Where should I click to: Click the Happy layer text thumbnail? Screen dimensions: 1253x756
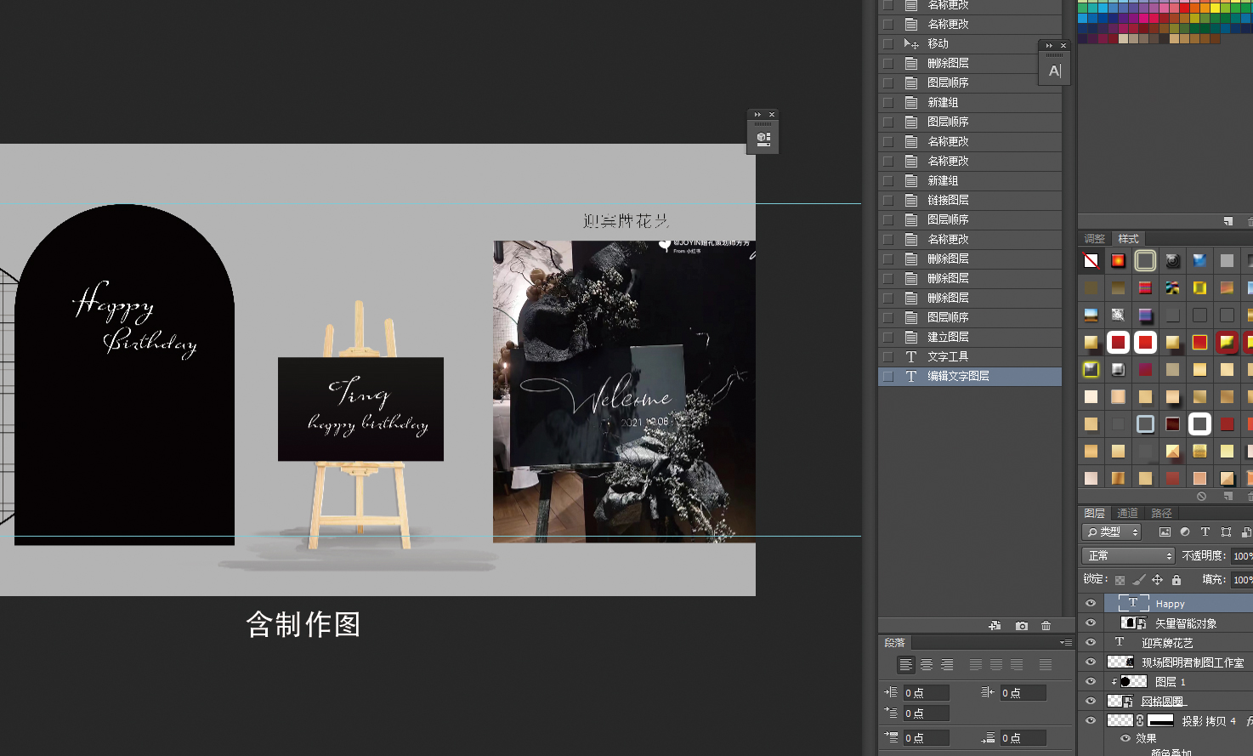[1133, 603]
